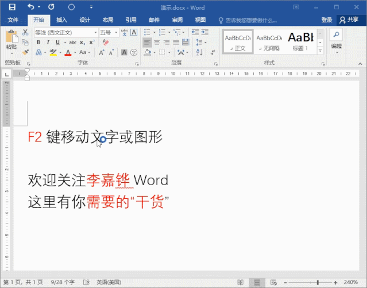Collapse the ribbon with the chevron
The image size is (367, 288).
coord(360,63)
